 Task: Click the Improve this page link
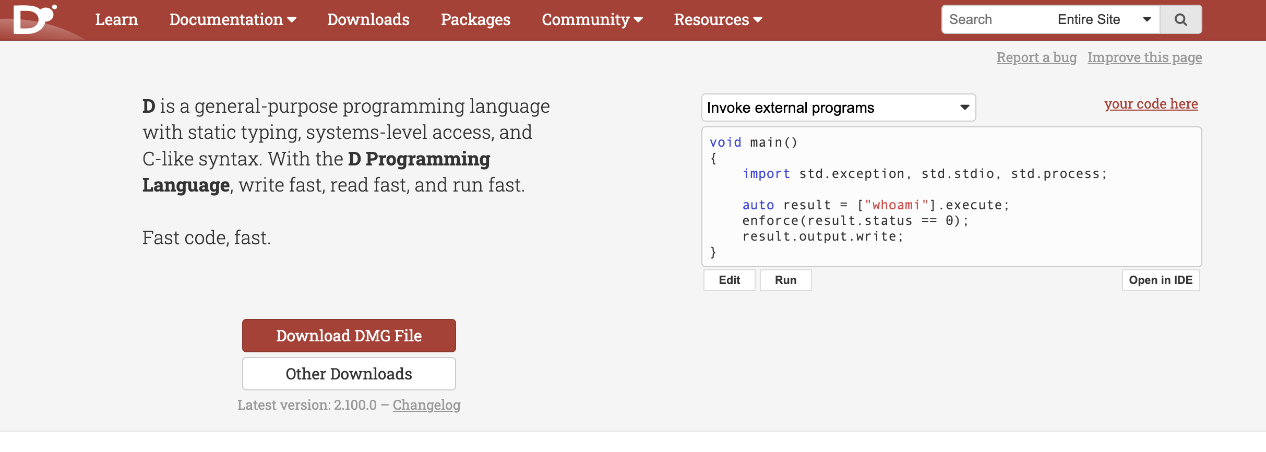pyautogui.click(x=1144, y=57)
